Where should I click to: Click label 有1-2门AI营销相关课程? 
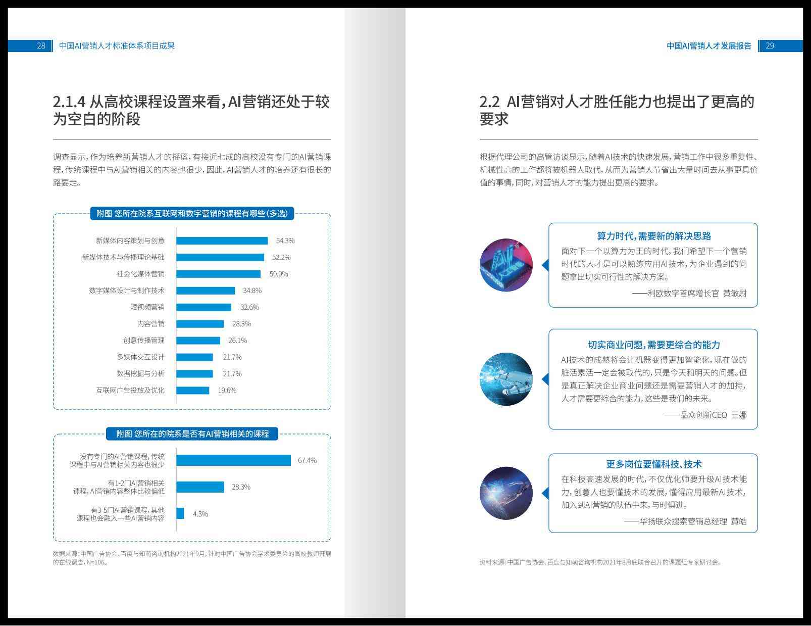[x=119, y=487]
